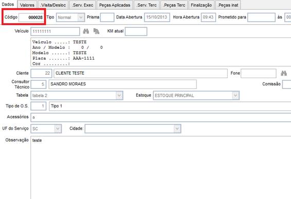Select the Peças Aplicadas tab
The width and height of the screenshot is (291, 199).
(x=115, y=5)
